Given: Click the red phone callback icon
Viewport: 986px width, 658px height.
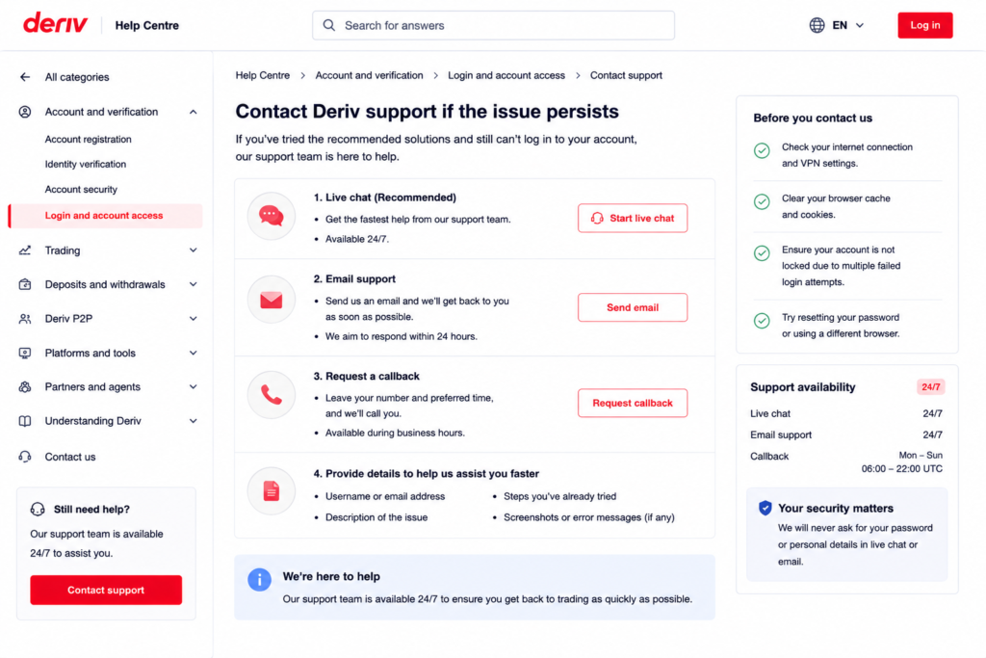Looking at the screenshot, I should click(x=271, y=395).
